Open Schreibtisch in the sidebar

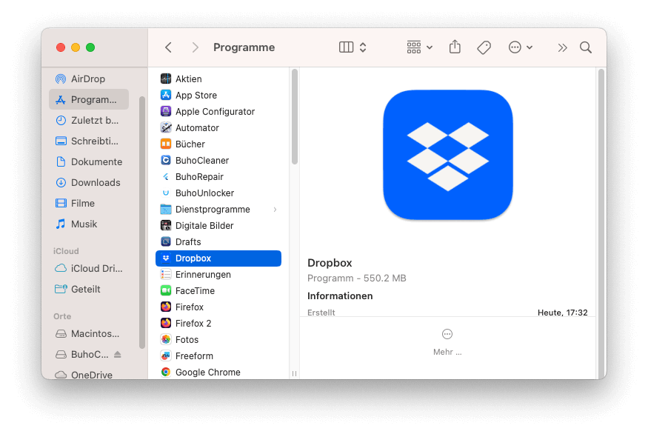pos(89,141)
